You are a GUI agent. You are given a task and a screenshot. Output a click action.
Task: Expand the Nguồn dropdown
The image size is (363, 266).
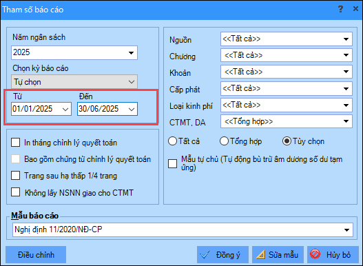tap(346, 39)
